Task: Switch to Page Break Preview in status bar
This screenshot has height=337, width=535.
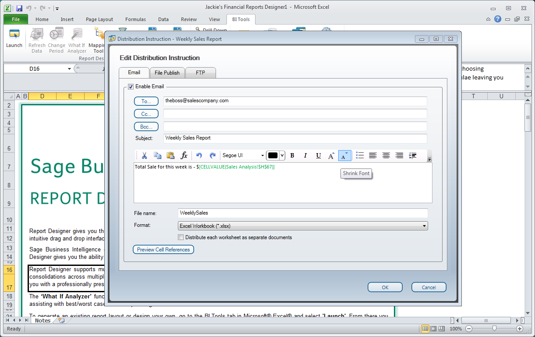Action: point(441,329)
